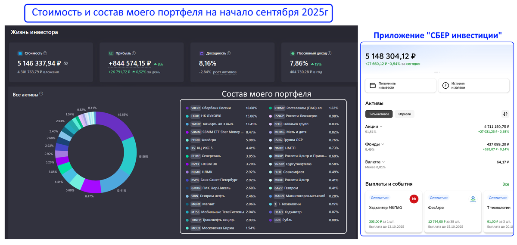Click the TATNP ticker badge
The height and width of the screenshot is (245, 517).
pos(196,124)
